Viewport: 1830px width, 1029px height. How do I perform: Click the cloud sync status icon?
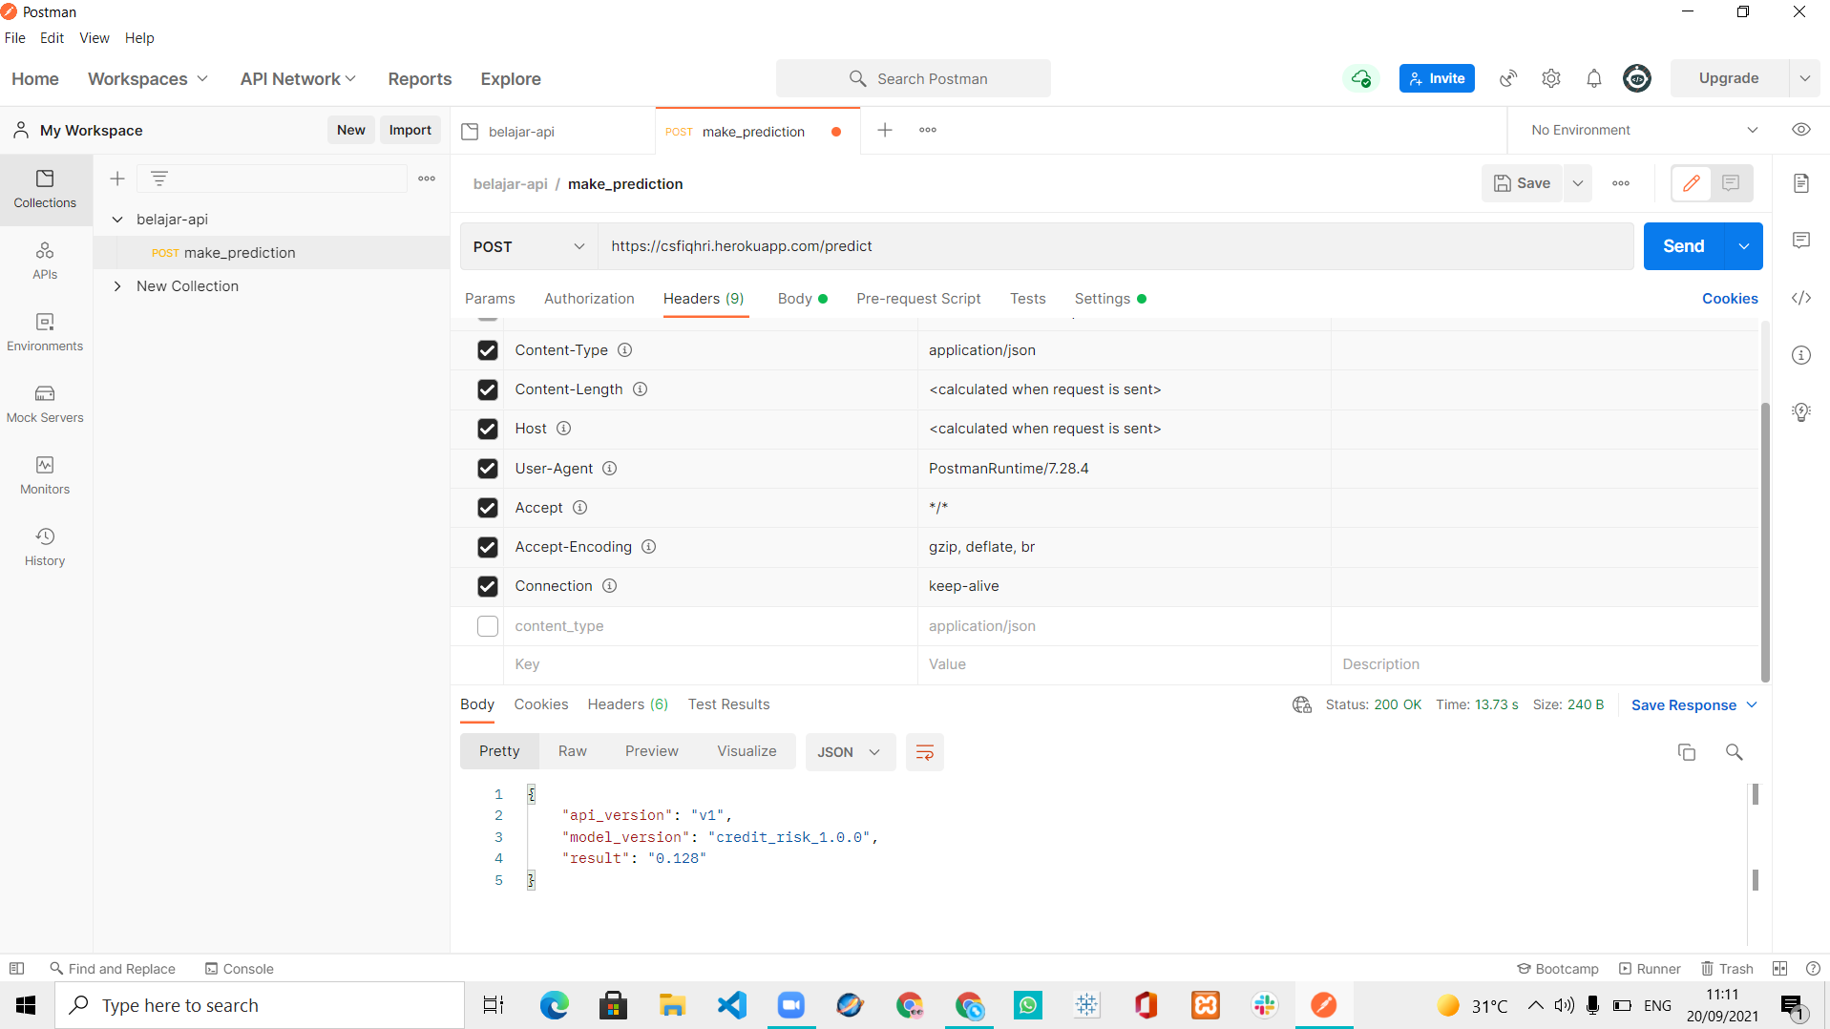click(1361, 78)
